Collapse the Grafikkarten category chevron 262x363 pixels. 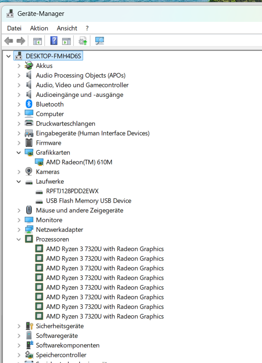coord(19,153)
